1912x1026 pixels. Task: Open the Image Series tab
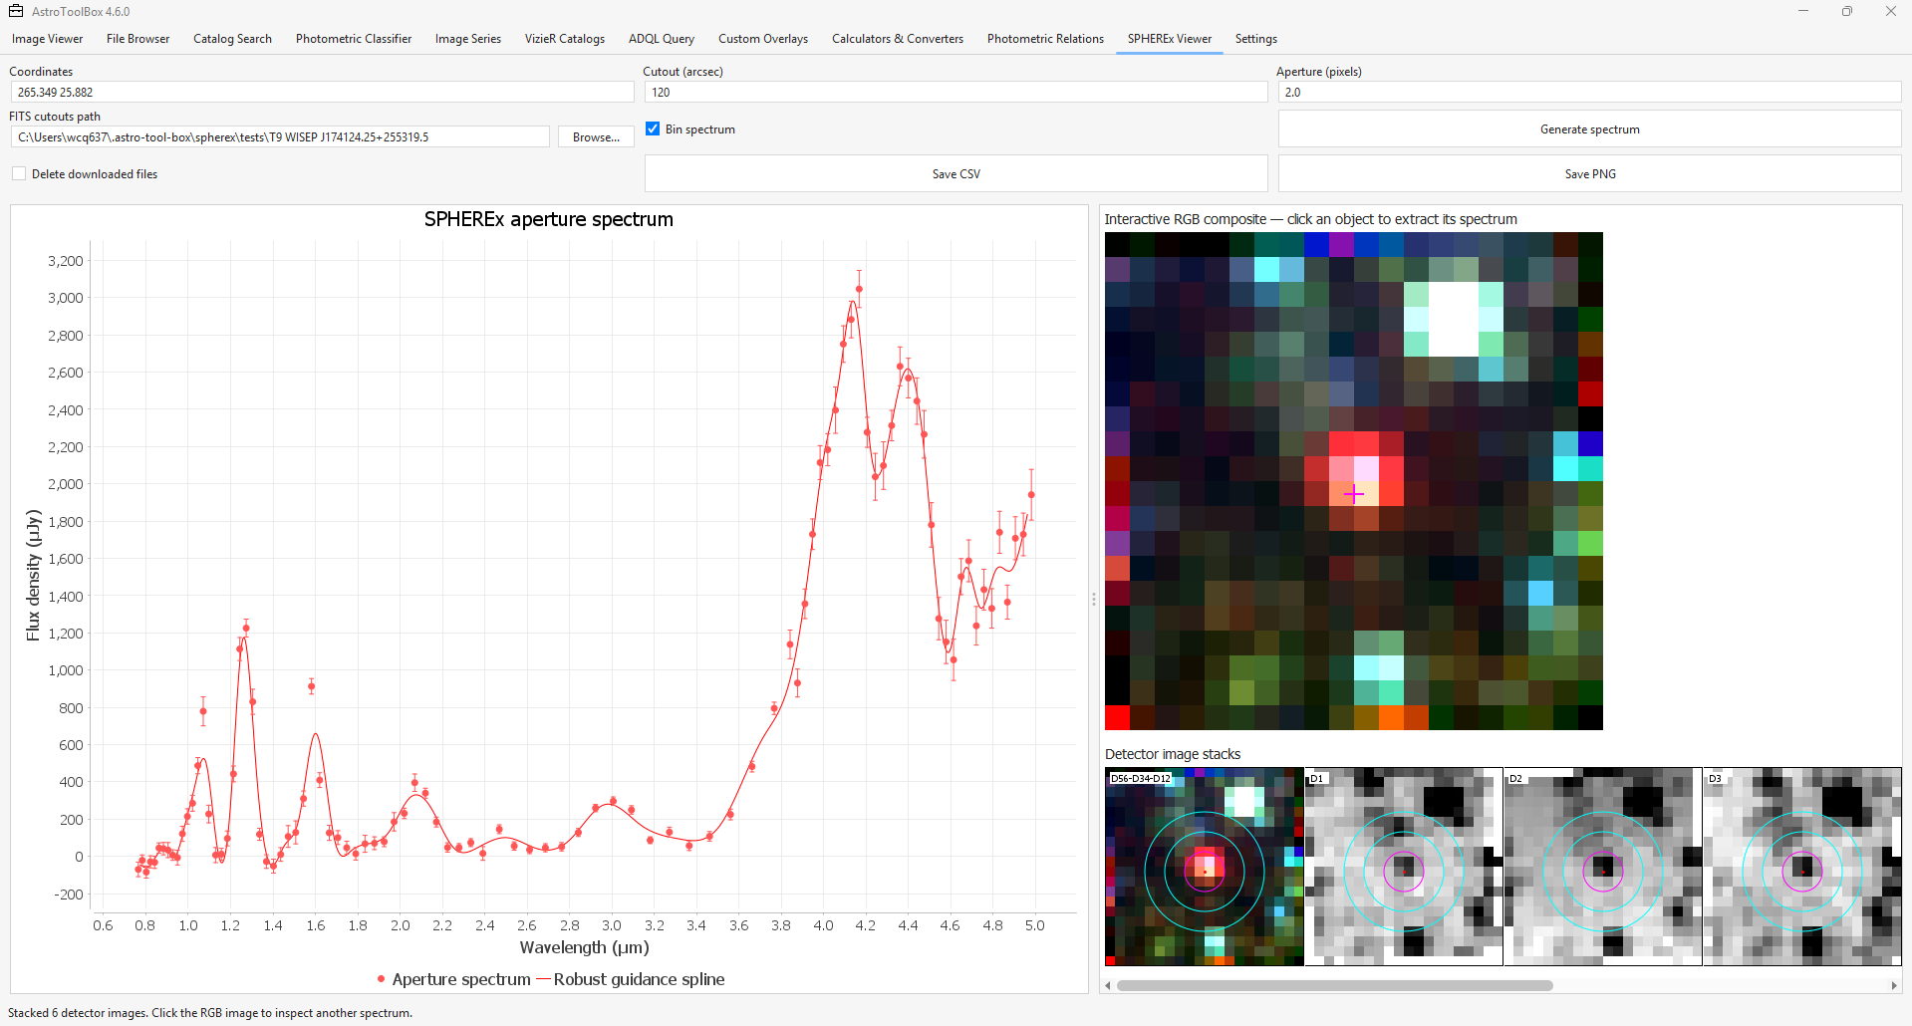(x=468, y=39)
